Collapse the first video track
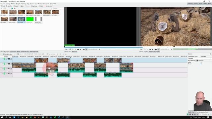Screen dimensions: 212x119 [3, 59]
